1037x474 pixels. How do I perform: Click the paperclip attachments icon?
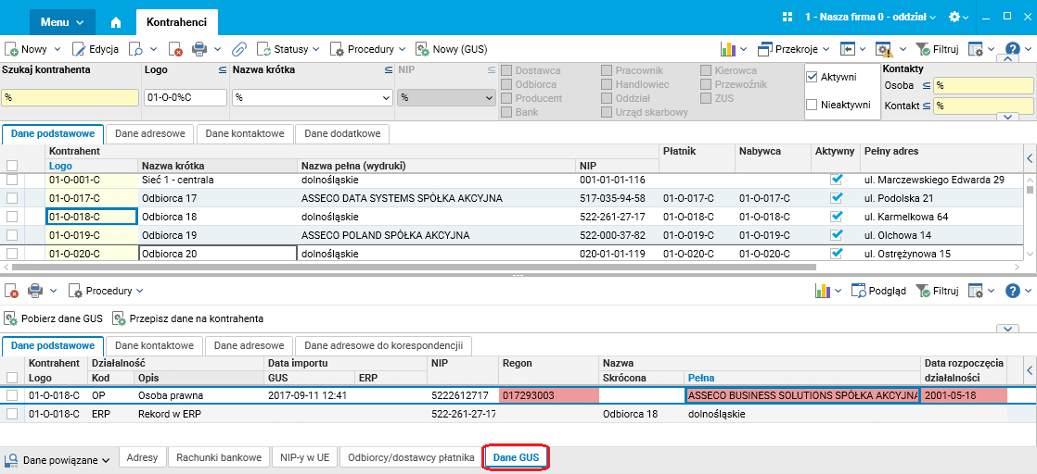coord(238,49)
